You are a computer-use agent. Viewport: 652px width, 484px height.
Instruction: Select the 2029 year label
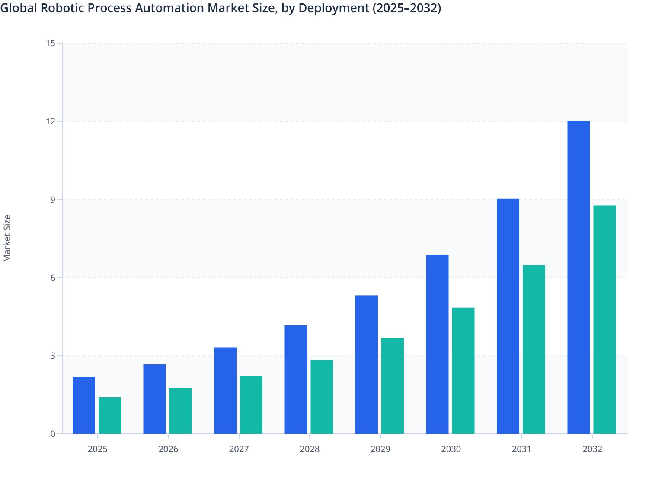(x=380, y=449)
